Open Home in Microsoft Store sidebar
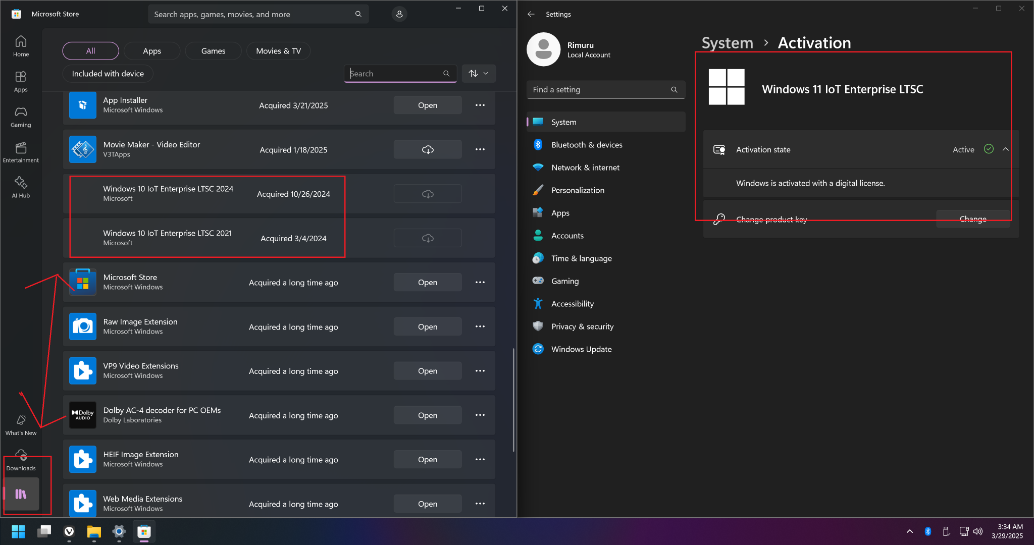The image size is (1034, 545). (x=21, y=46)
